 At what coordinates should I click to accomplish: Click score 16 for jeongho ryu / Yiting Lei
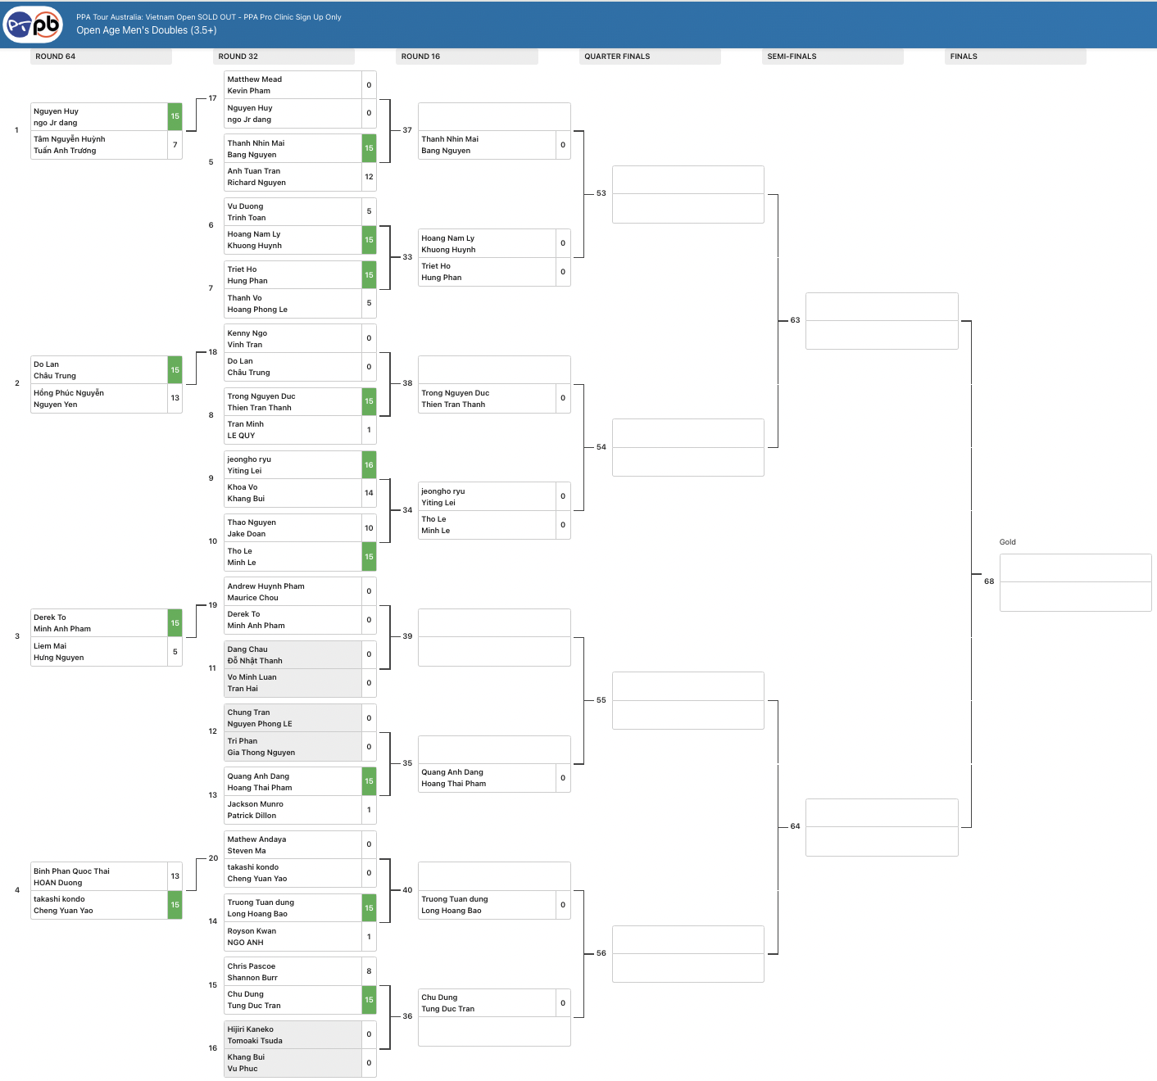369,465
